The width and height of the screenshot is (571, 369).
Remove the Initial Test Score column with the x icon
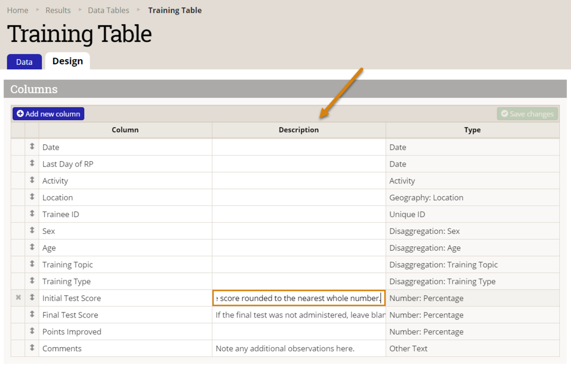coord(18,298)
